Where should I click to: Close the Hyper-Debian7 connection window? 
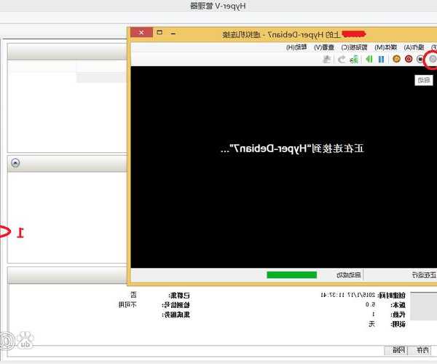pyautogui.click(x=141, y=33)
